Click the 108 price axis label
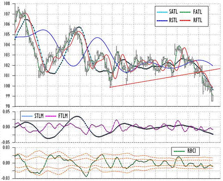 [7, 3]
